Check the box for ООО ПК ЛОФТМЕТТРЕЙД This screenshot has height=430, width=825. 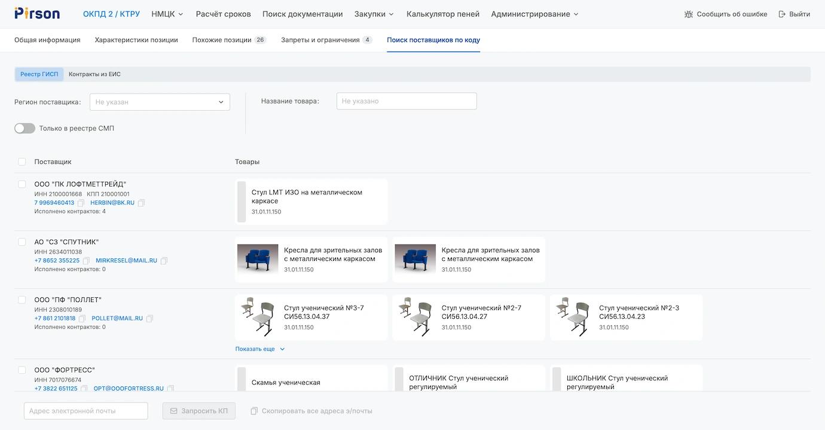(x=22, y=184)
